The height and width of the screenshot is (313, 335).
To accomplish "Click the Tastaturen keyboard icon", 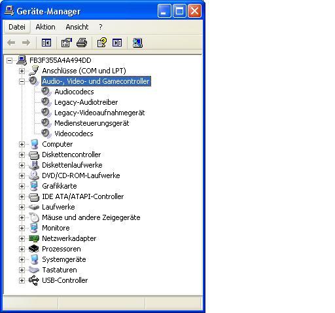I will 34,270.
